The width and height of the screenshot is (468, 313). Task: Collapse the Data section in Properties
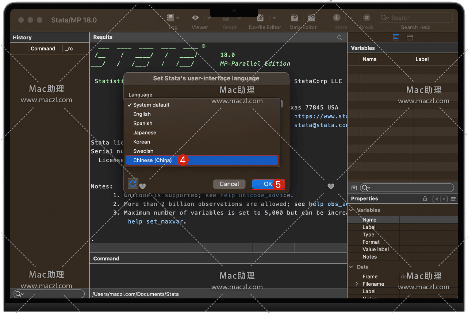tap(352, 267)
